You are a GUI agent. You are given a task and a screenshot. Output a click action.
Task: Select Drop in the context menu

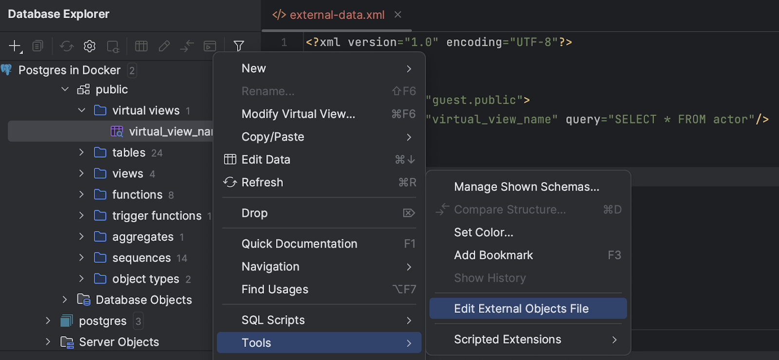pyautogui.click(x=255, y=213)
